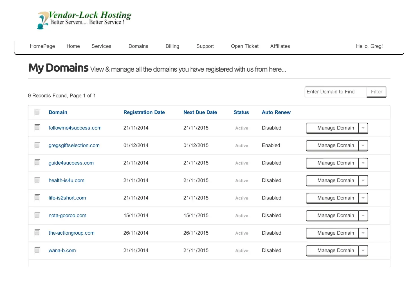Open dropdown arrow for life-is2short.com row
The image size is (404, 281).
(363, 198)
